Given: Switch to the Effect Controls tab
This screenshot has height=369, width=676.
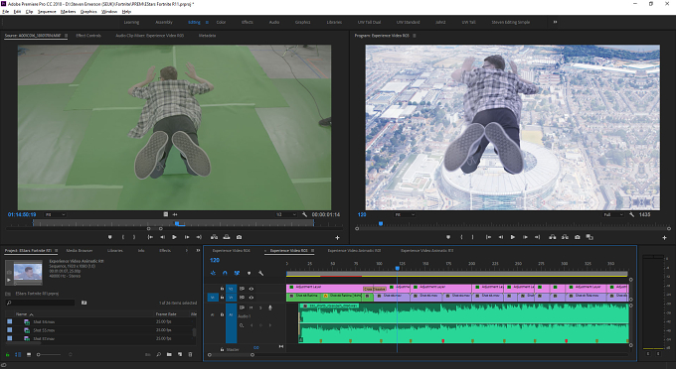Looking at the screenshot, I should 88,36.
